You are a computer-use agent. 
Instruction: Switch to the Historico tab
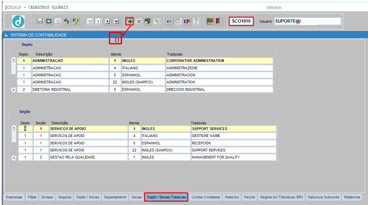232,197
